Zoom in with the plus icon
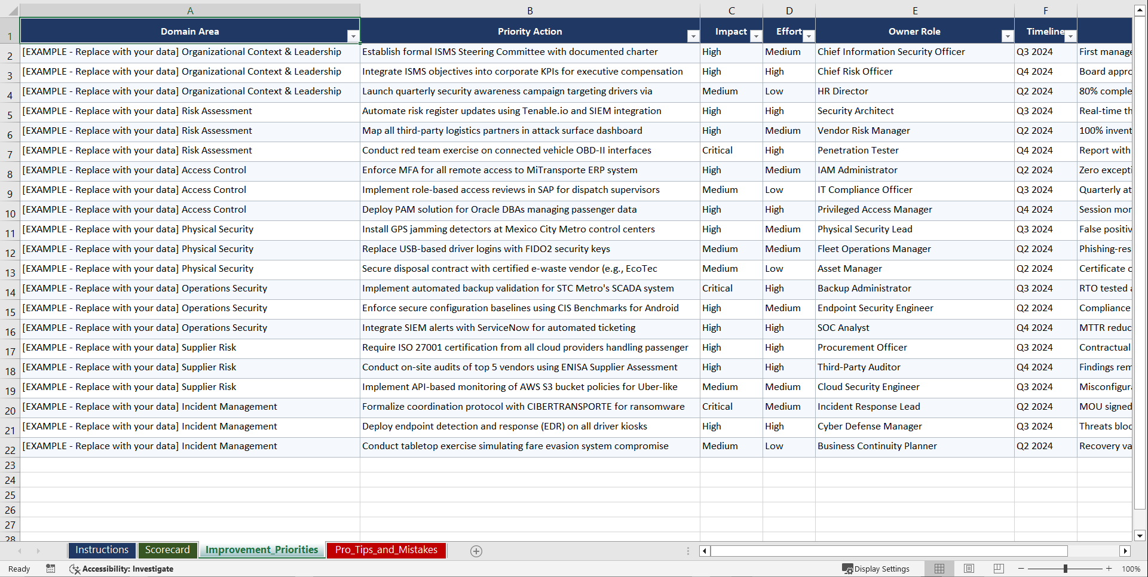1148x577 pixels. (x=1109, y=568)
